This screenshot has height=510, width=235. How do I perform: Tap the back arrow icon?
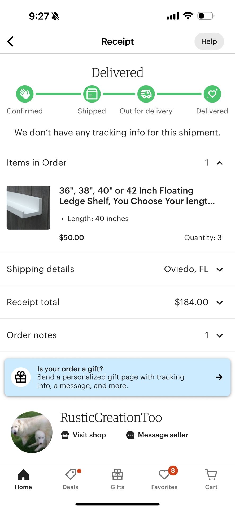pos(11,41)
